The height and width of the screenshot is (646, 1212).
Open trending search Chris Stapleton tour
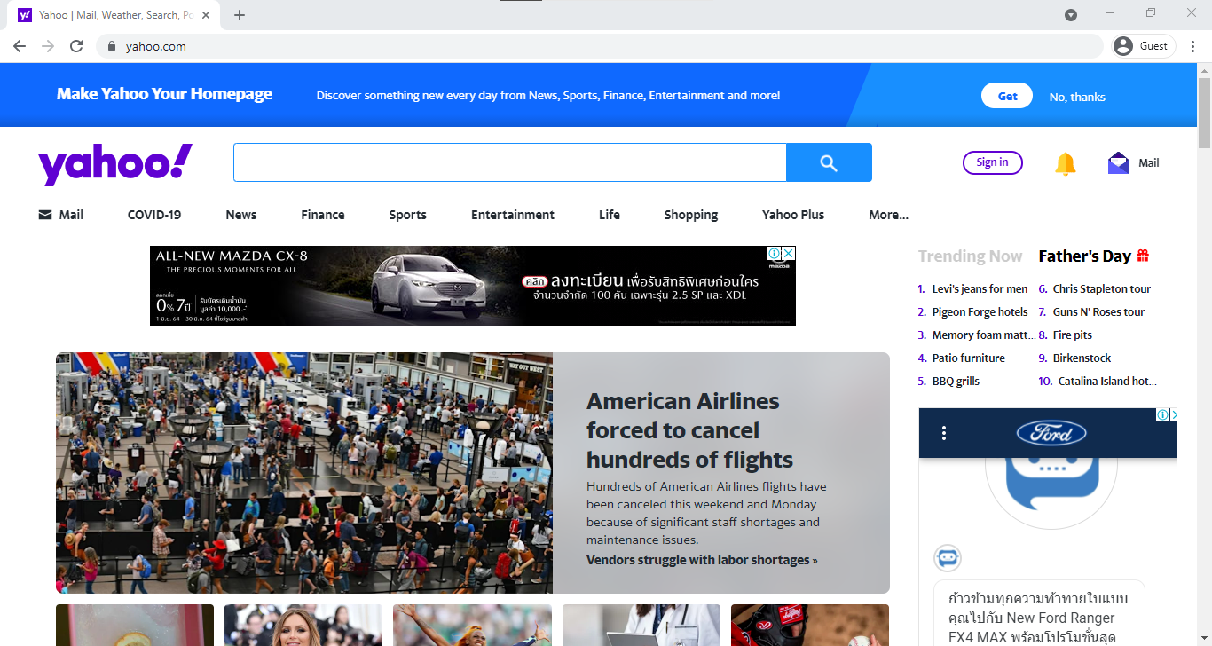click(x=1102, y=288)
